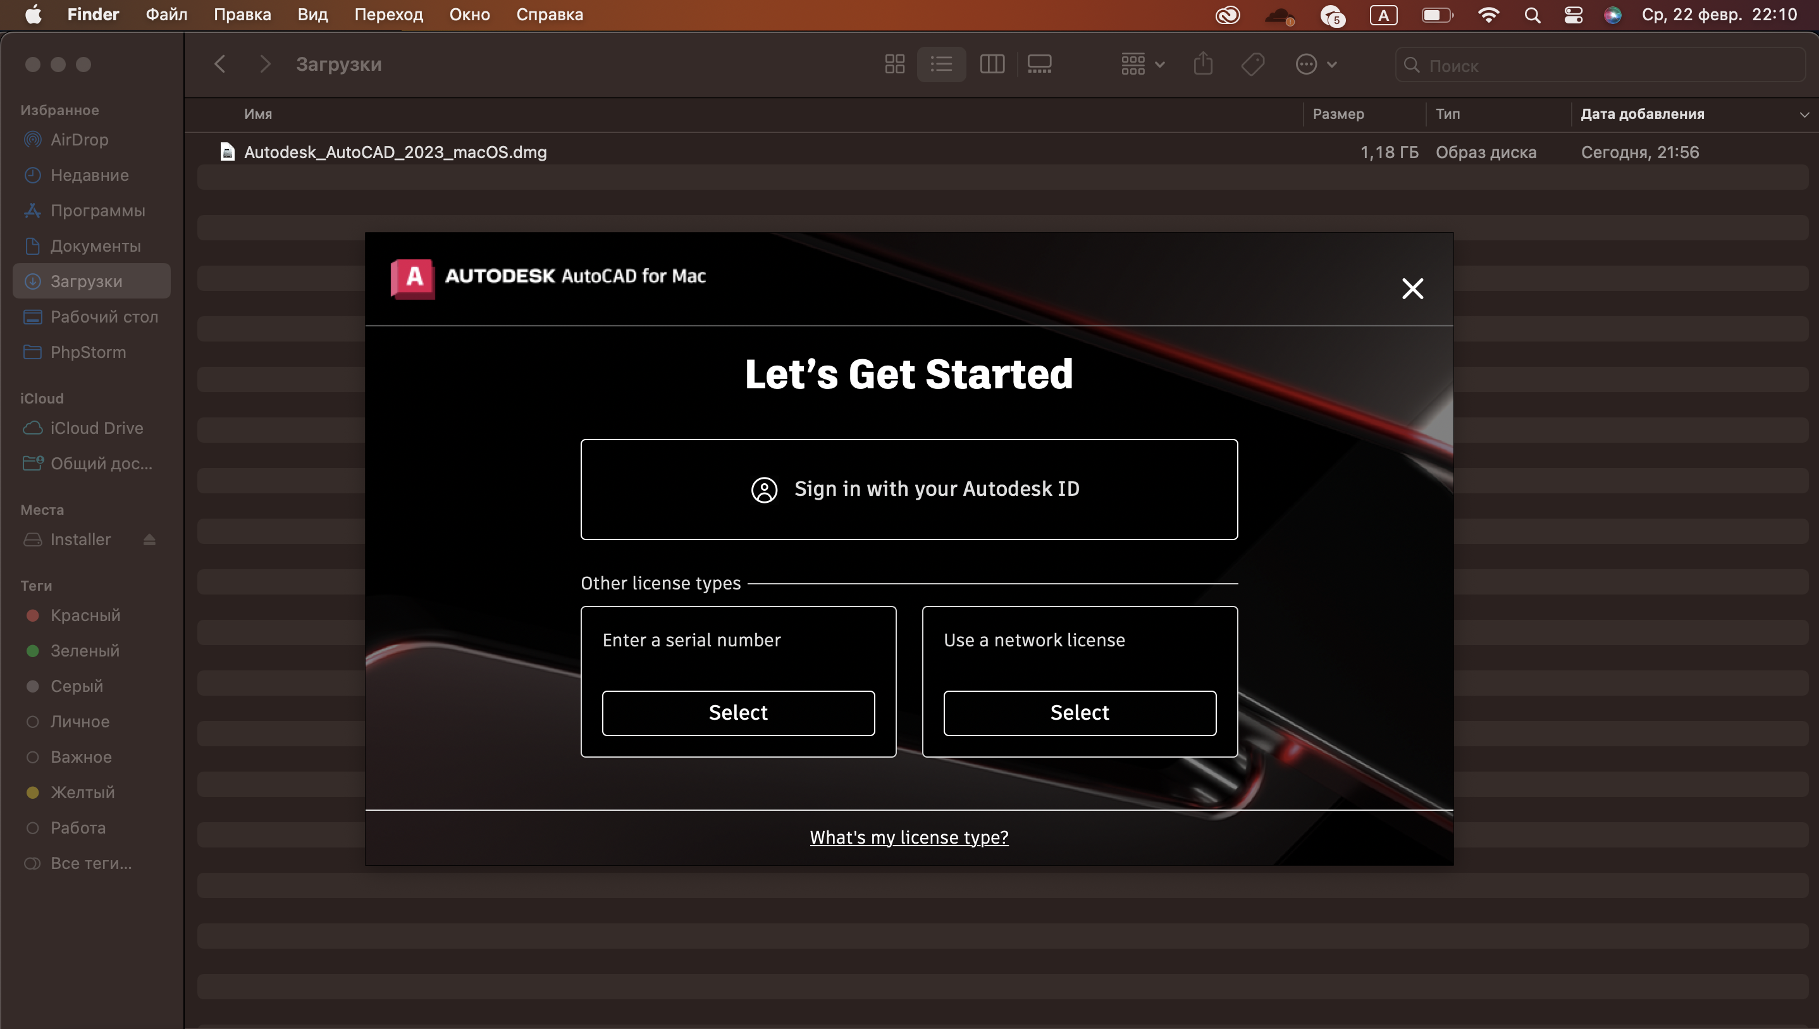Open the Finder menu

pos(92,15)
